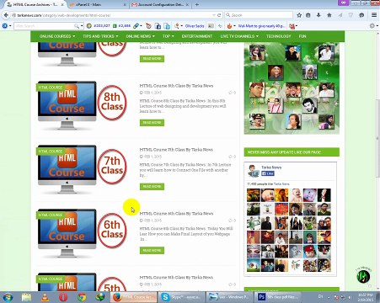Click the Oliver Sacks toolbar link
This screenshot has width=380, height=303.
[195, 26]
